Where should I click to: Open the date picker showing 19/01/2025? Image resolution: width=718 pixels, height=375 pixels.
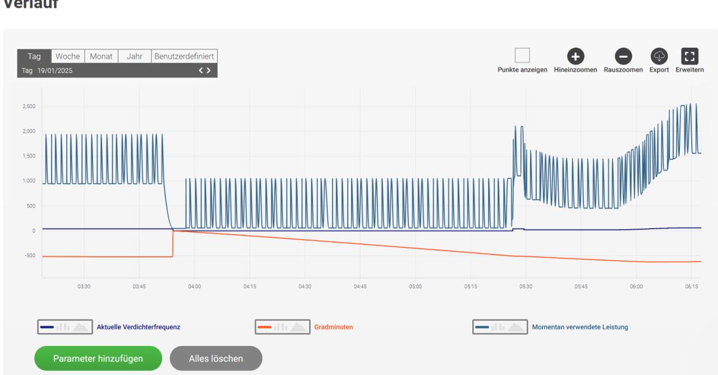click(55, 71)
